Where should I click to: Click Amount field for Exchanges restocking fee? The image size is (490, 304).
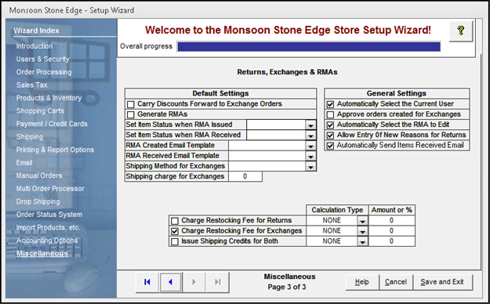391,231
